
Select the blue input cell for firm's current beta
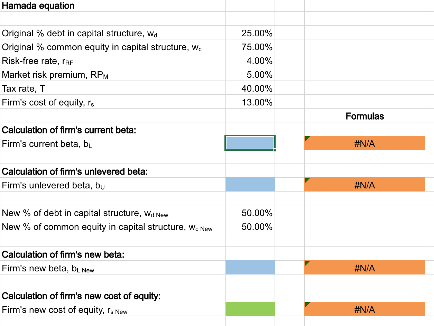[250, 143]
